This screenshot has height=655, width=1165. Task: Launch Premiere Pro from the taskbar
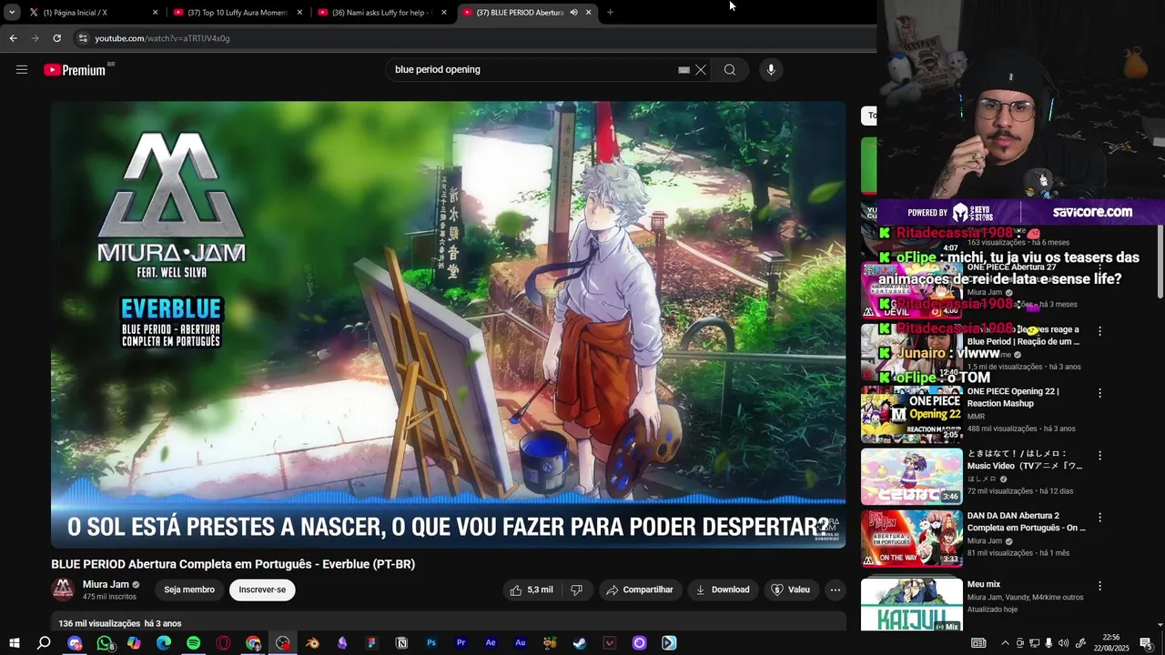pyautogui.click(x=461, y=642)
